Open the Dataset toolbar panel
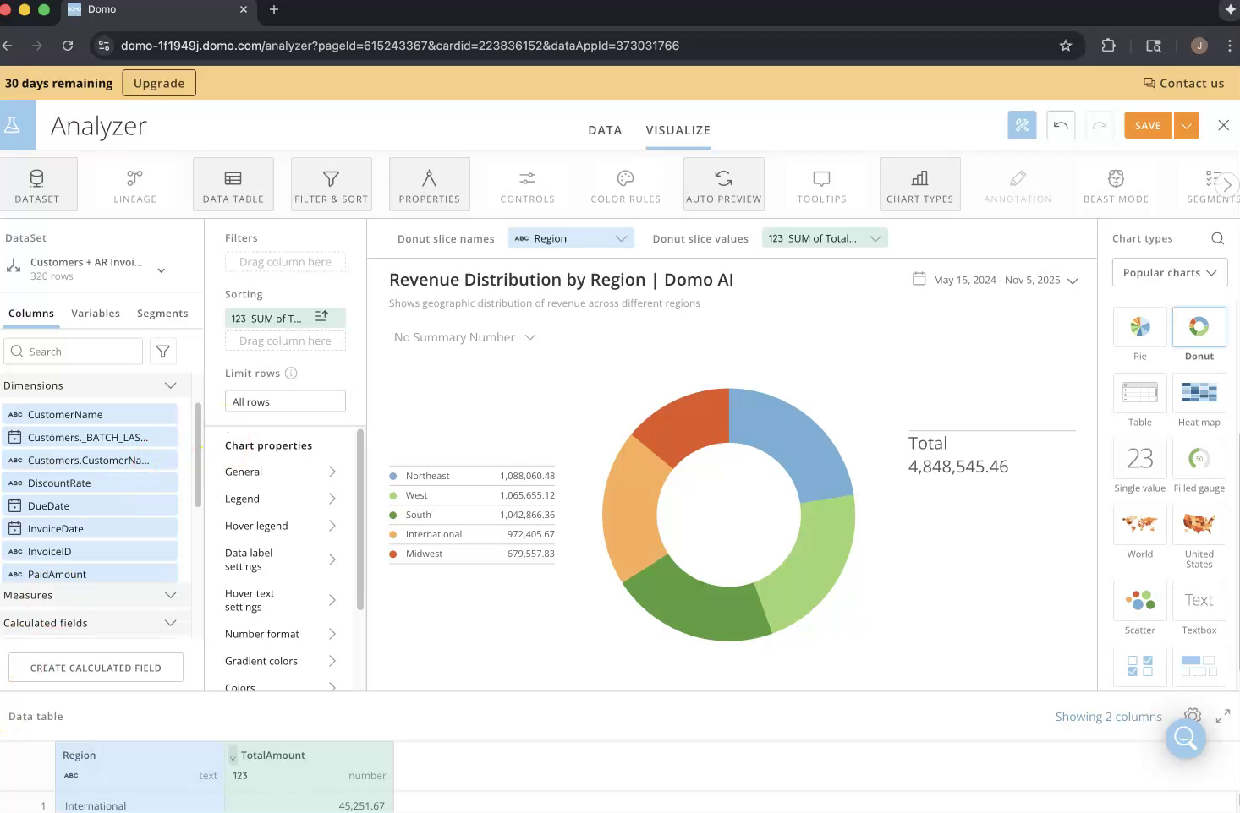Screen dimensions: 1240x813 coord(37,184)
